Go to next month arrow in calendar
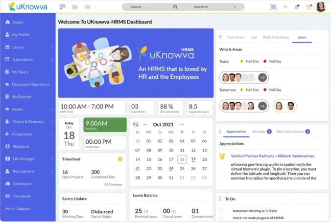The image size is (331, 222). coord(181,125)
